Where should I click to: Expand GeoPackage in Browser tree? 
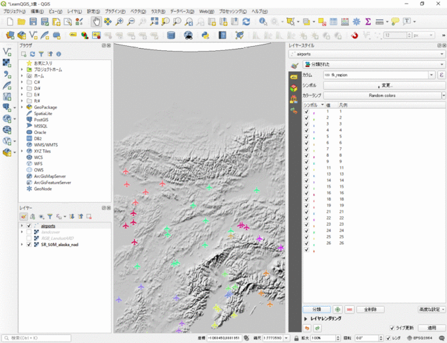[x=22, y=107]
